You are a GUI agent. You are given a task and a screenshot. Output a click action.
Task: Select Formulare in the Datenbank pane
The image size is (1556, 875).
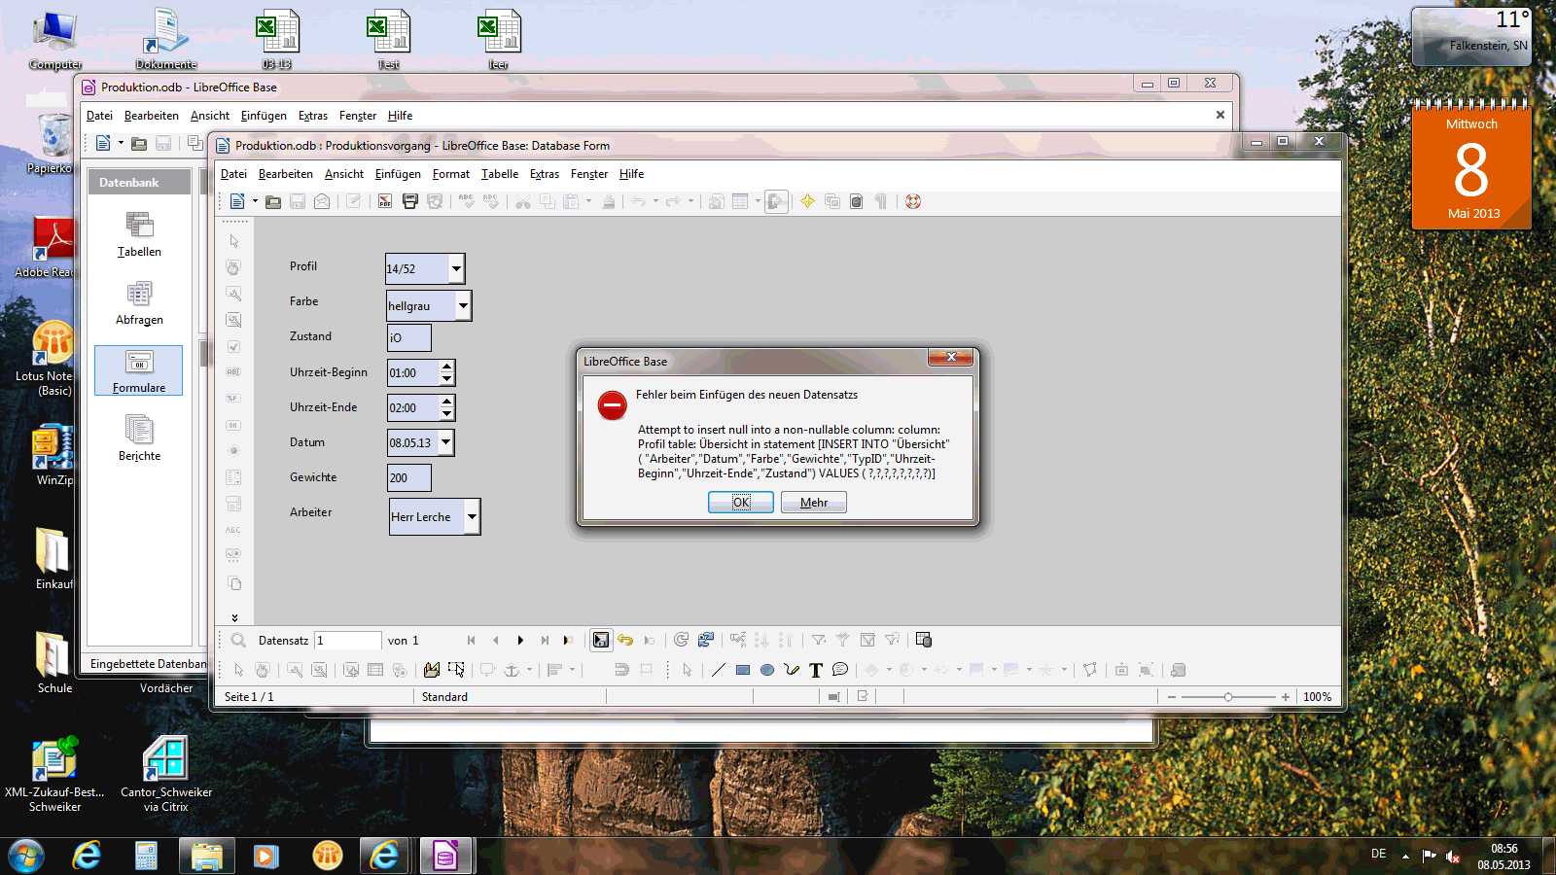[139, 370]
